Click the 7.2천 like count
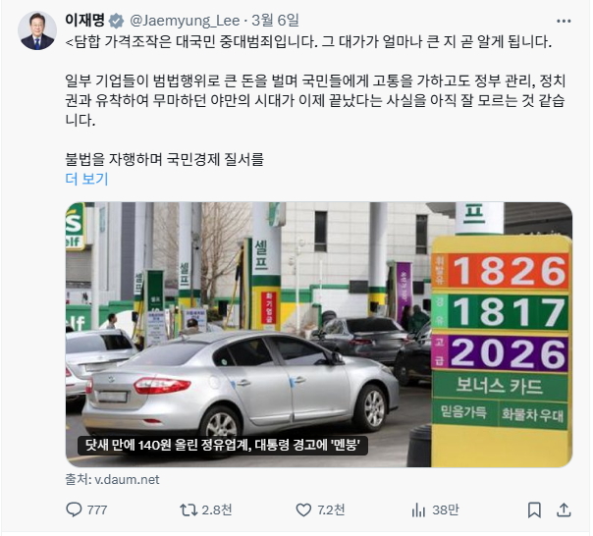Viewport: 593px width, 536px height. (331, 509)
